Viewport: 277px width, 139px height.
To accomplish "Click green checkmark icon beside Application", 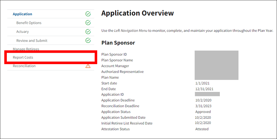I will (x=88, y=14).
